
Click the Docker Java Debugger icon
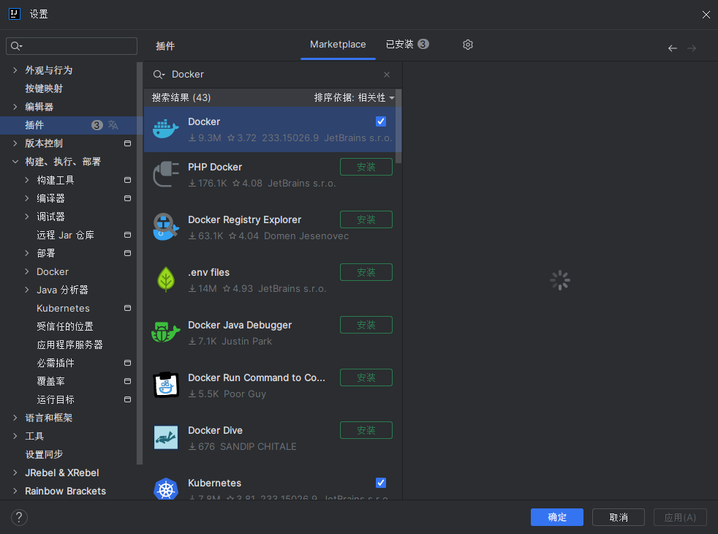click(166, 333)
